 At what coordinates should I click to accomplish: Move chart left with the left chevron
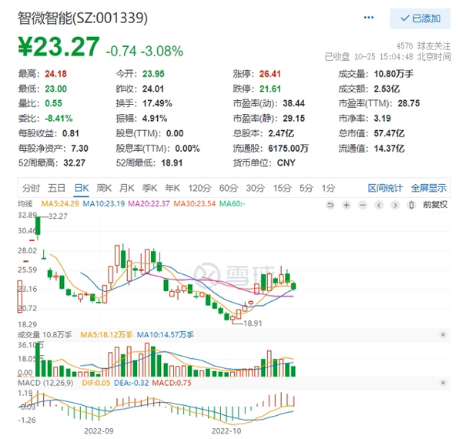[x=379, y=205]
